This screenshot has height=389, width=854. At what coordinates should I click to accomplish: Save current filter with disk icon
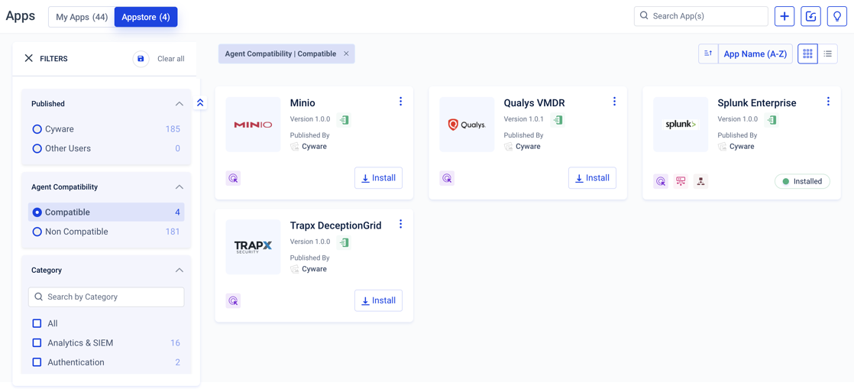141,59
